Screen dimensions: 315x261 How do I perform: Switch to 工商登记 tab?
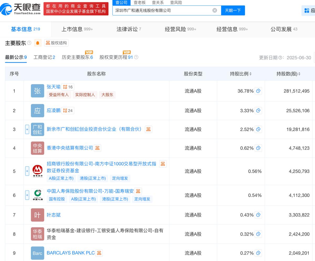[x=44, y=57]
